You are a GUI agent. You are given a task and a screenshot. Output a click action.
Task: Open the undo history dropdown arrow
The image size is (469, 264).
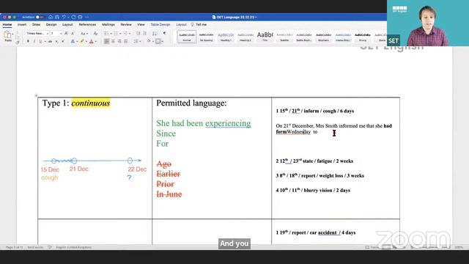(68, 17)
